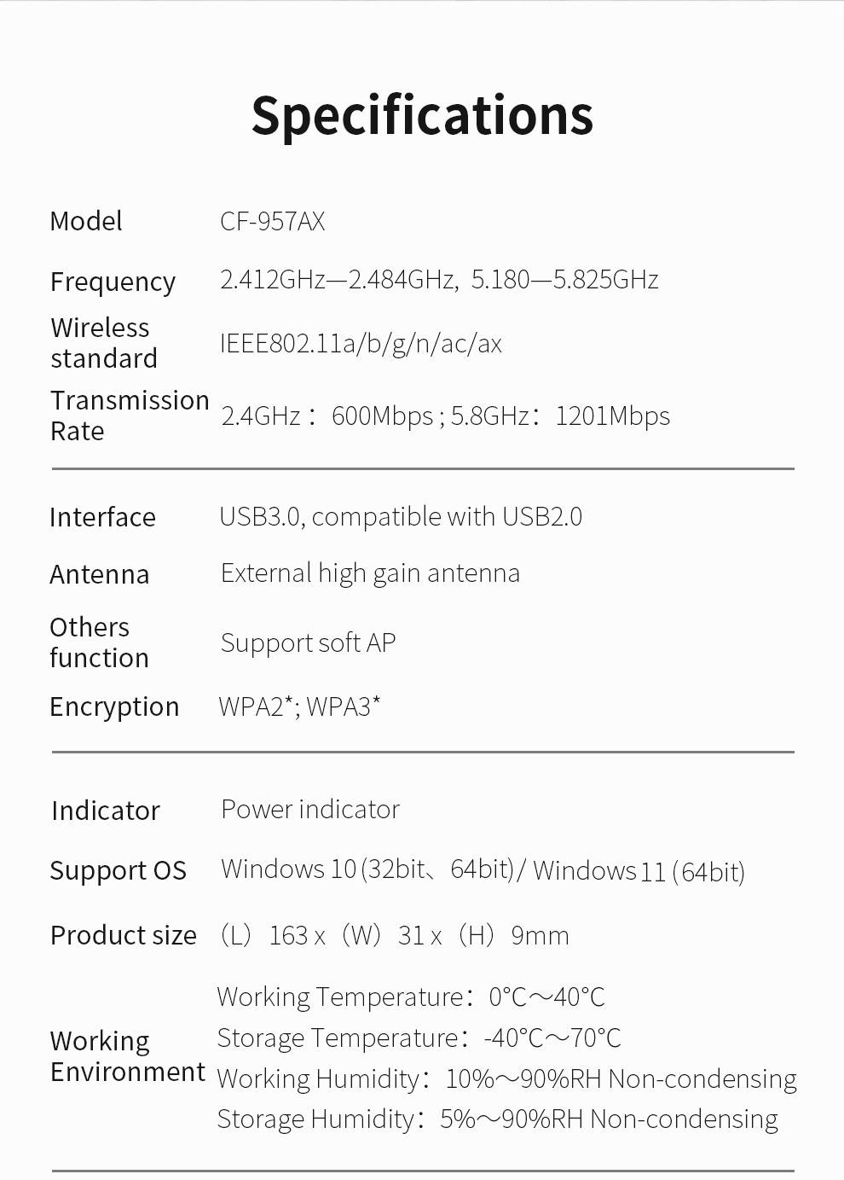This screenshot has height=1180, width=844.
Task: Click the Windows 10 / Windows 11 text
Action: click(x=483, y=870)
